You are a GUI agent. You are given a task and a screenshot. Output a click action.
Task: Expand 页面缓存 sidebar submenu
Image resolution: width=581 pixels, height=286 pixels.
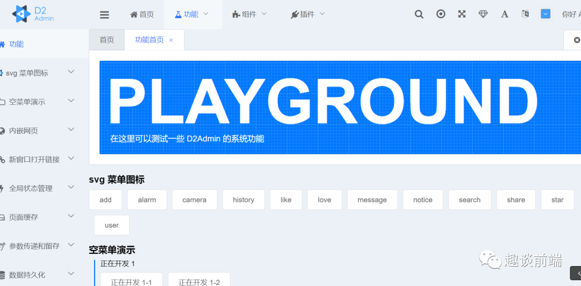(71, 216)
